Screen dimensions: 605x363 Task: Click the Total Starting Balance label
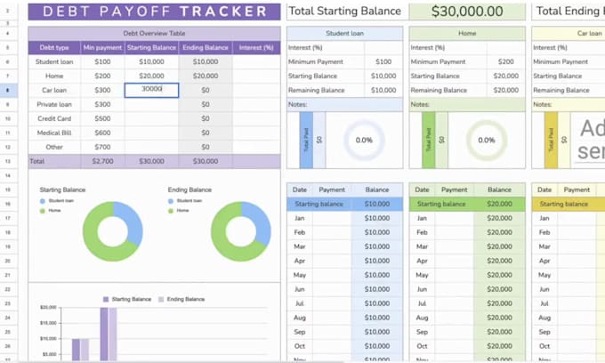[345, 12]
